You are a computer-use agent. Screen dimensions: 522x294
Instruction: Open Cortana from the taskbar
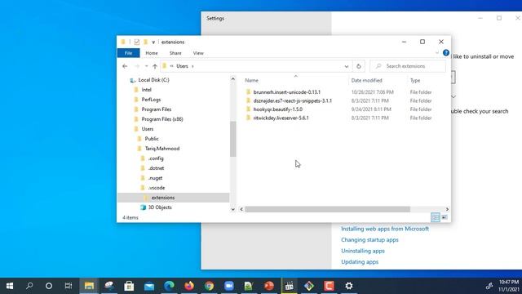[49, 286]
